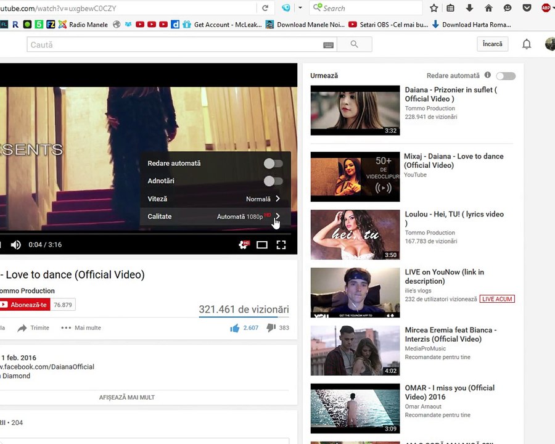Enter fullscreen with the player icon
Screen dimensions: 555x444
[x=281, y=245]
